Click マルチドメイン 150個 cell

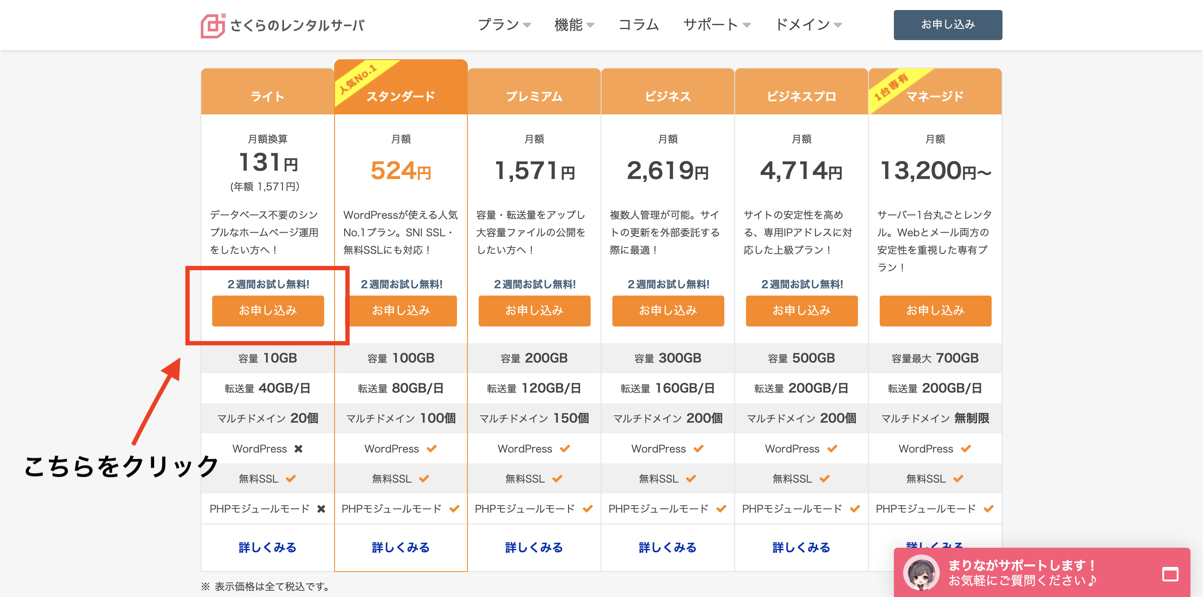click(534, 418)
